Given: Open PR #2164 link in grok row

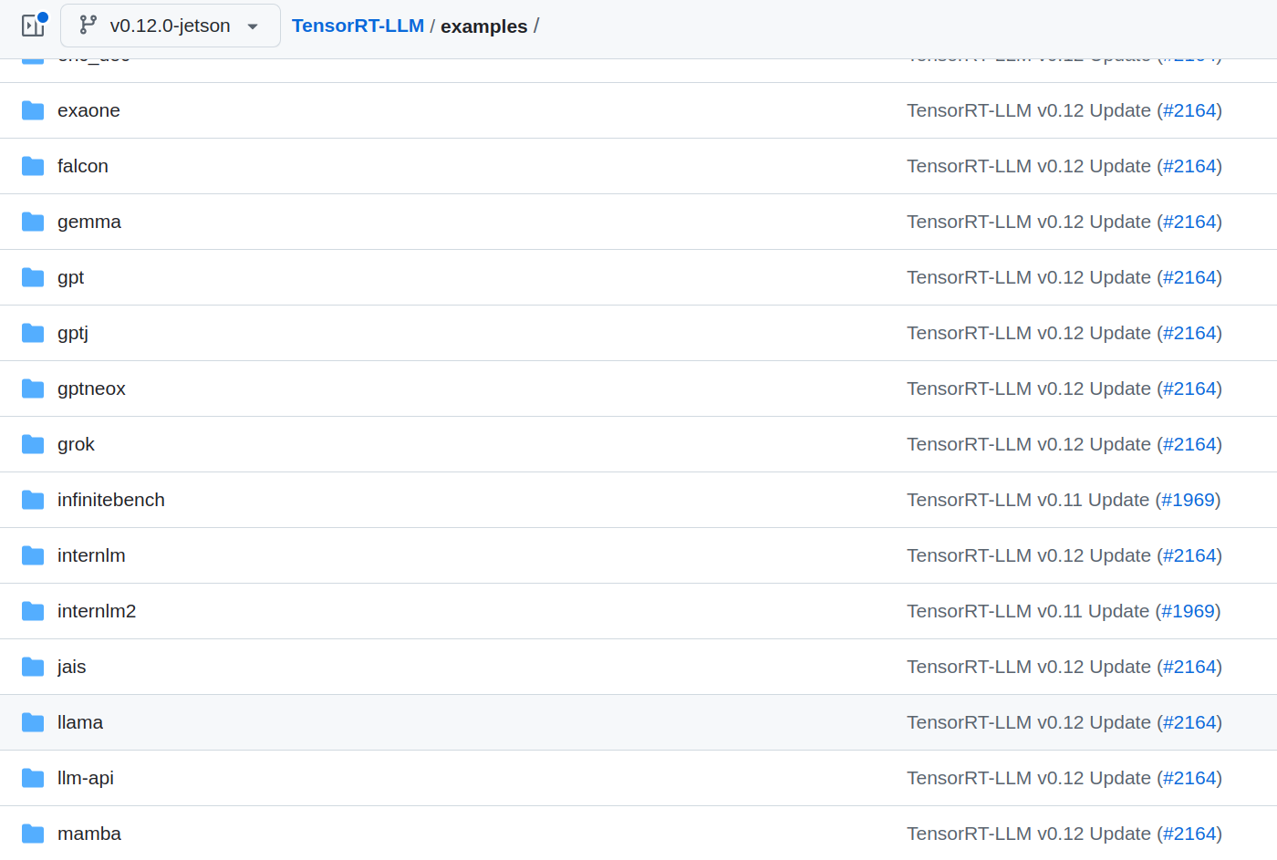Looking at the screenshot, I should point(1189,444).
